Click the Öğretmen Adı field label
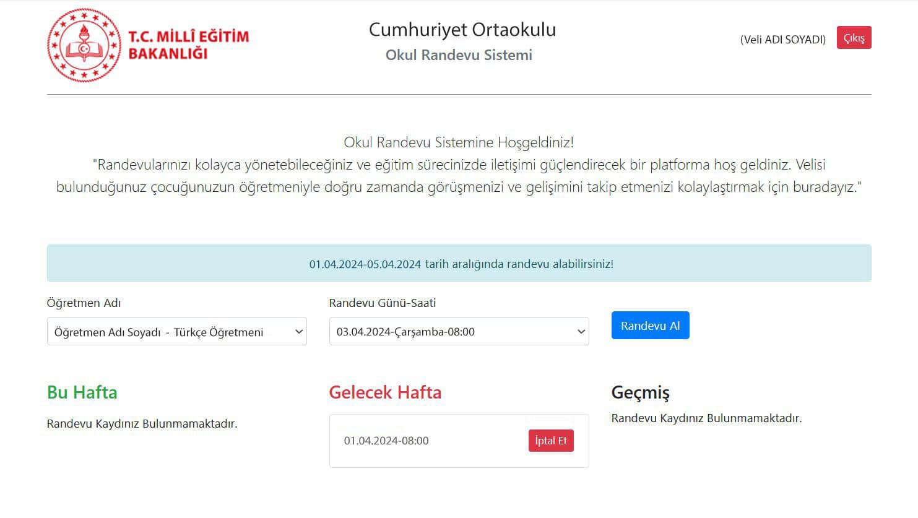 (84, 303)
